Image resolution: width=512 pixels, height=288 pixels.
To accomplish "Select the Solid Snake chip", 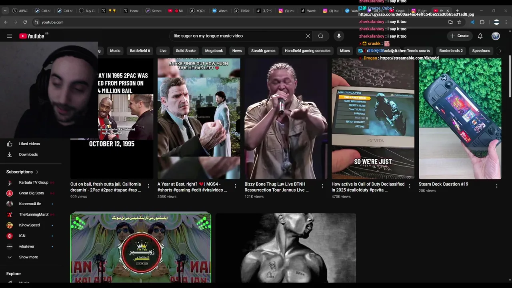I will (186, 51).
